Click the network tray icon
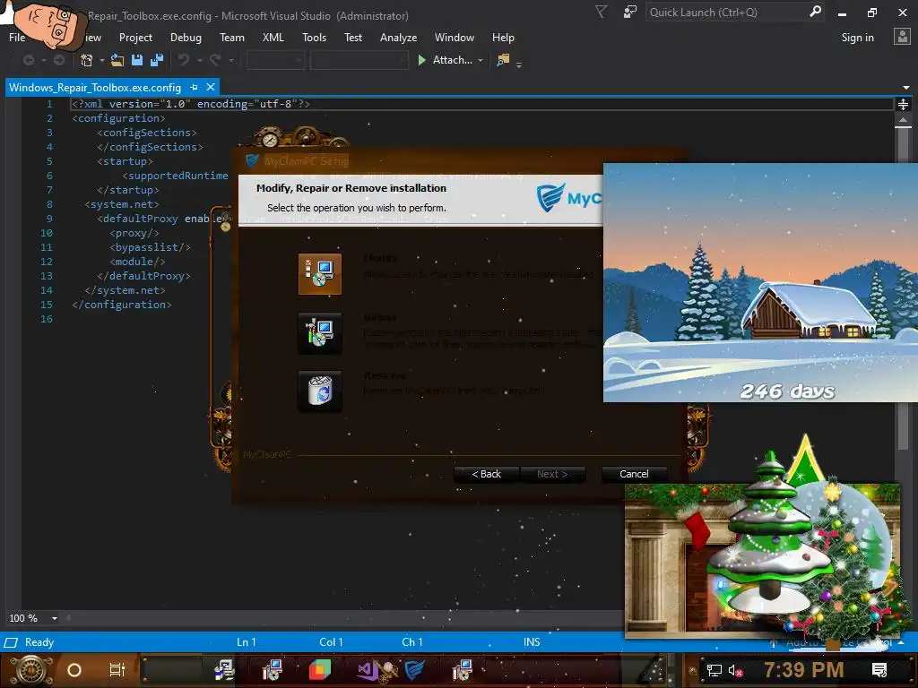The image size is (918, 688). (x=714, y=670)
